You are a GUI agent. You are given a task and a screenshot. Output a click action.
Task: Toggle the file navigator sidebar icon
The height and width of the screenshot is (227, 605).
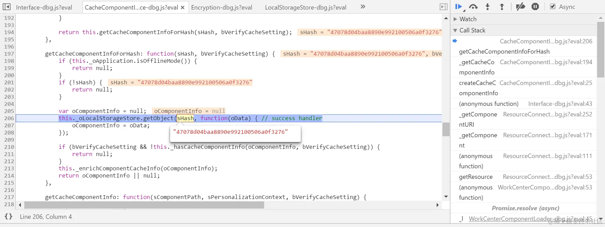click(x=7, y=7)
